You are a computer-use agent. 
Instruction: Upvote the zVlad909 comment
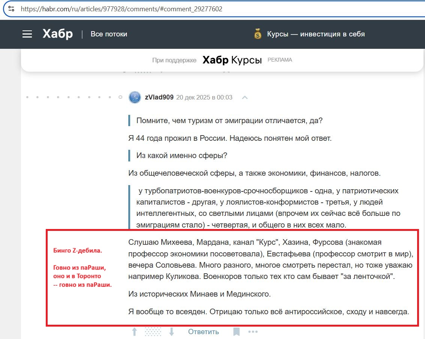pos(134,332)
